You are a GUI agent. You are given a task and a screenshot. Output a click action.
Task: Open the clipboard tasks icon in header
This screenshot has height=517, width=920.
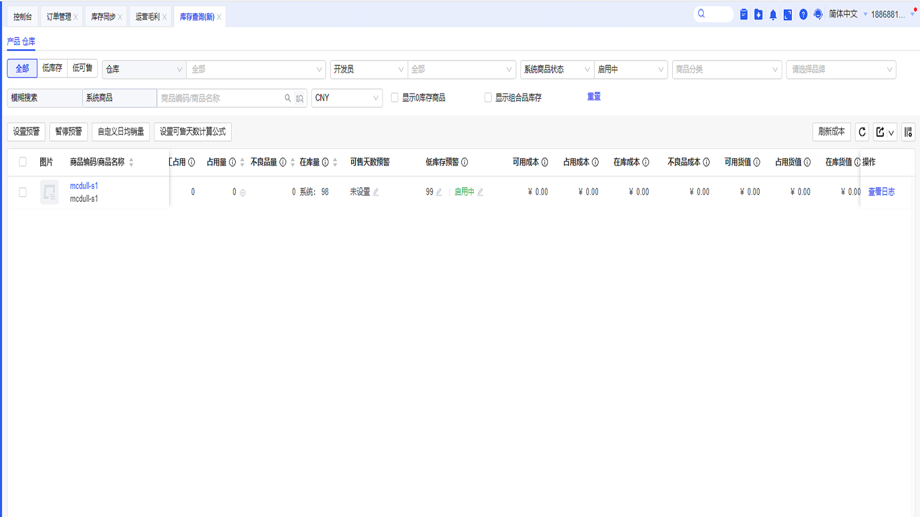point(743,14)
